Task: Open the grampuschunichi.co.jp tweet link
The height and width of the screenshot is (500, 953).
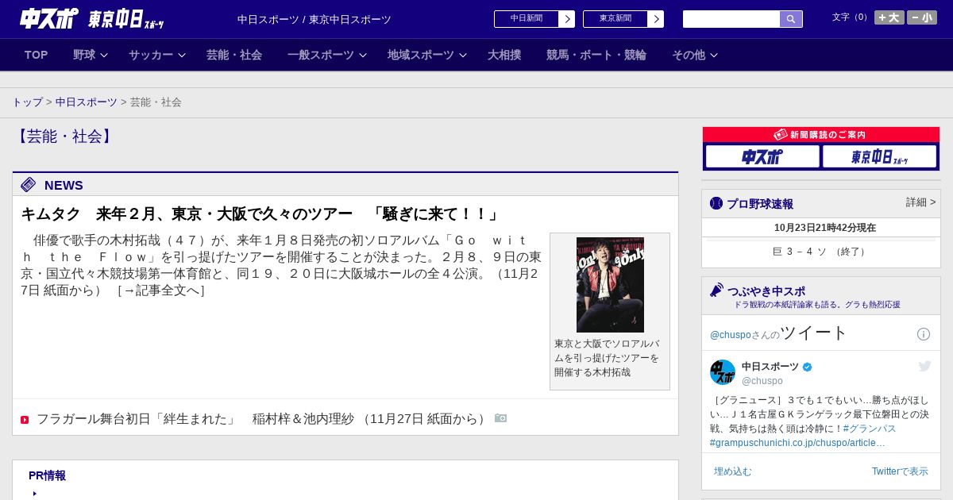Action: tap(797, 443)
